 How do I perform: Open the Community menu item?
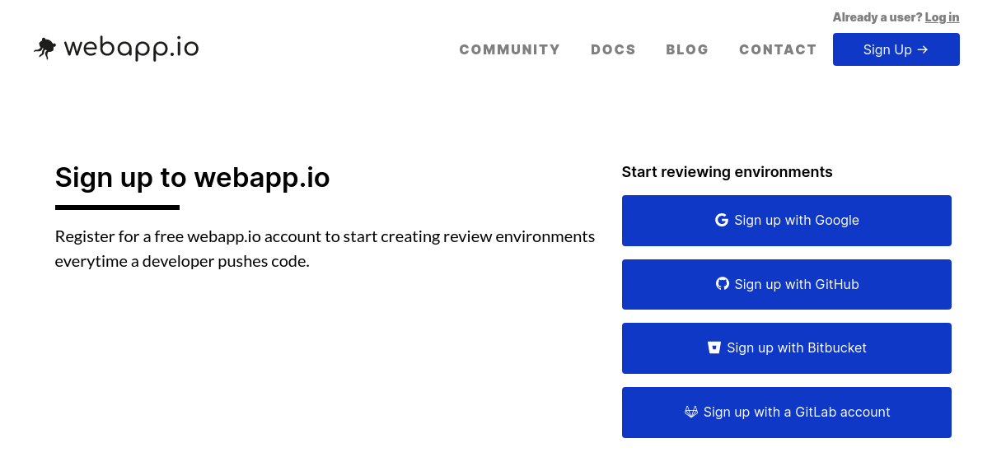[x=509, y=49]
